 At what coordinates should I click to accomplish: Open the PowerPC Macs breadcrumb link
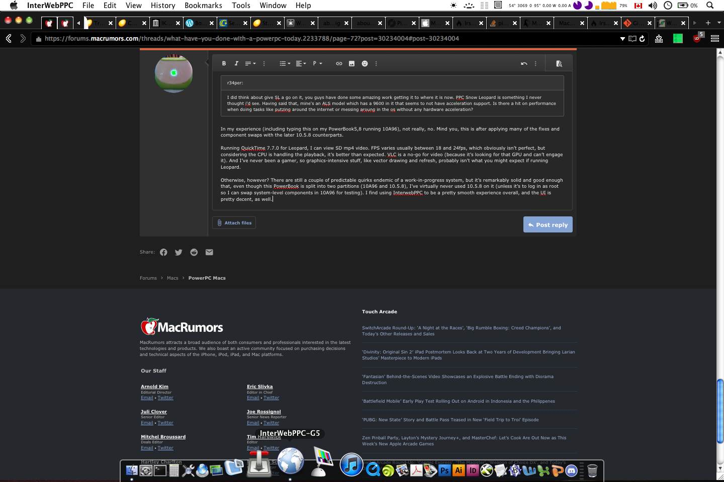point(207,278)
